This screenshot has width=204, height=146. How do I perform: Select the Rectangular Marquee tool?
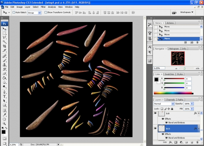coord(4,33)
